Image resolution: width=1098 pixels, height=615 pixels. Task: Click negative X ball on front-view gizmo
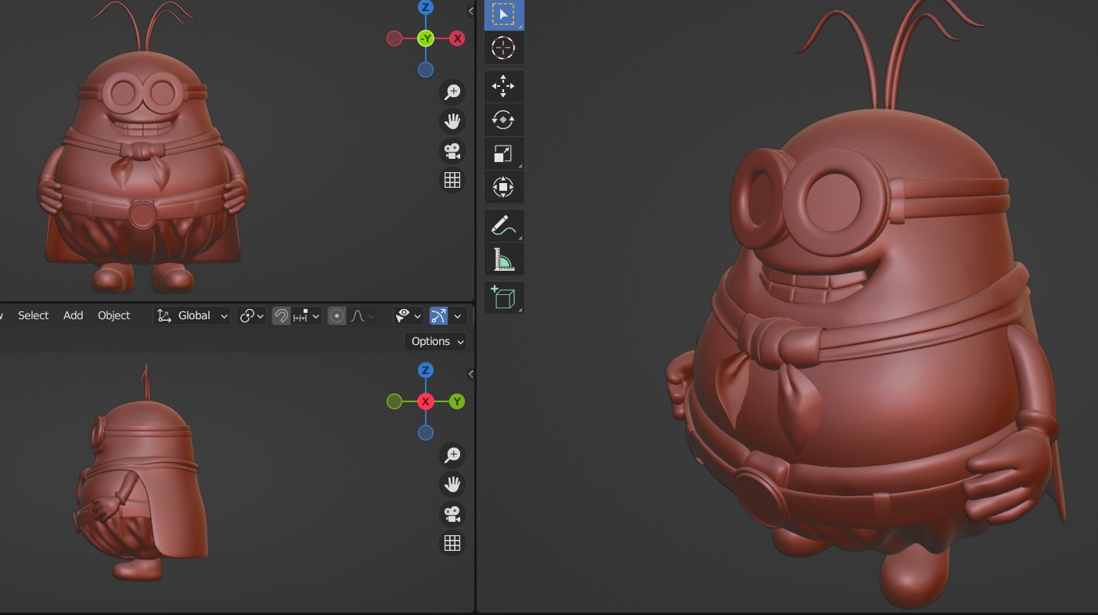pyautogui.click(x=394, y=38)
